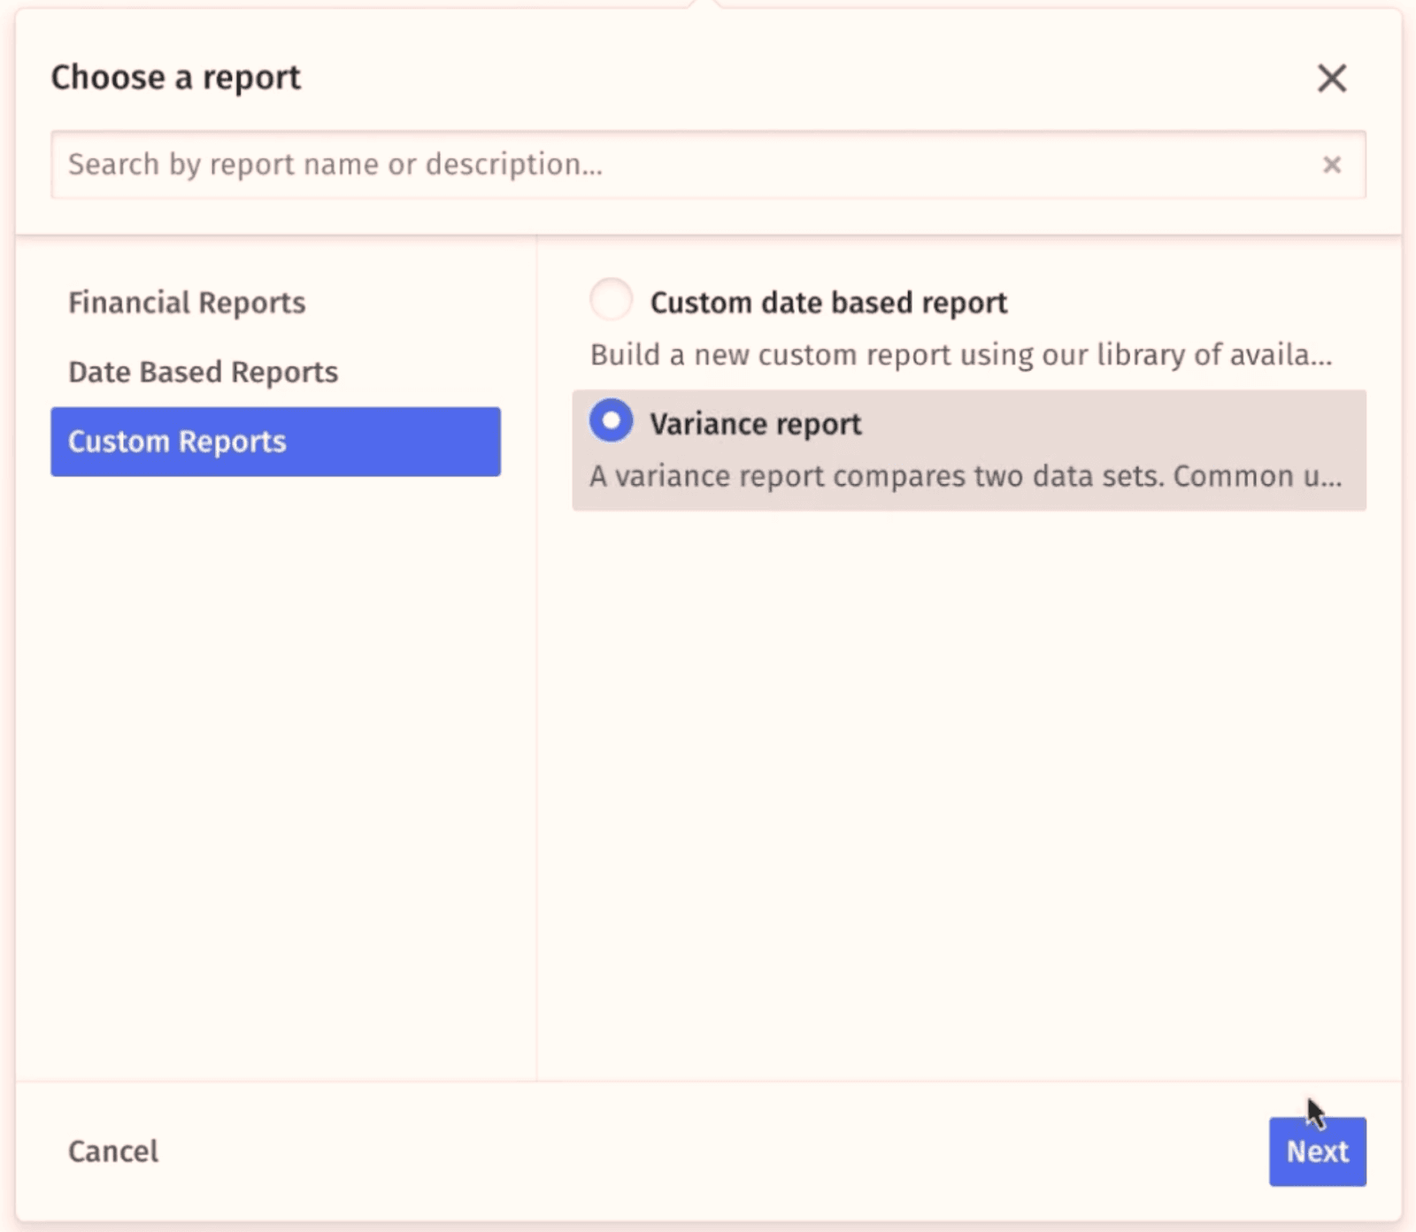Clear the search field using the X icon
Screen dimensions: 1416x1232
(1331, 165)
